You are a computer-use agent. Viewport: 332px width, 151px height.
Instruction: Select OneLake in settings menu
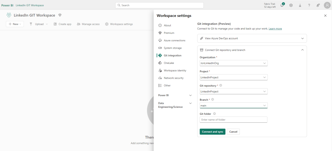(169, 63)
